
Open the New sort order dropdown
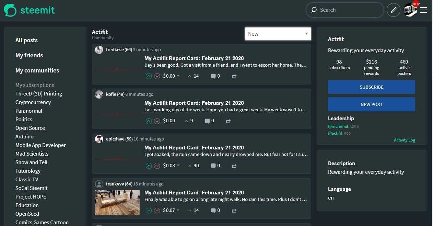click(x=278, y=34)
